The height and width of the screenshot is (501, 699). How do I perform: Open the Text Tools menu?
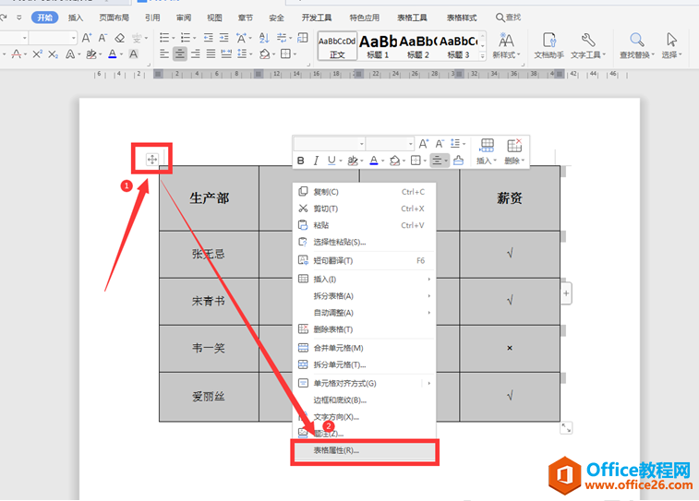(588, 46)
